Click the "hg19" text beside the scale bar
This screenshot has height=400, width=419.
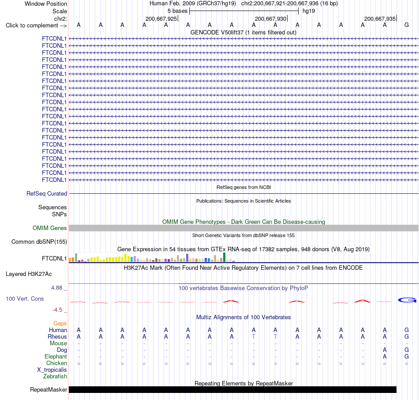[x=309, y=11]
